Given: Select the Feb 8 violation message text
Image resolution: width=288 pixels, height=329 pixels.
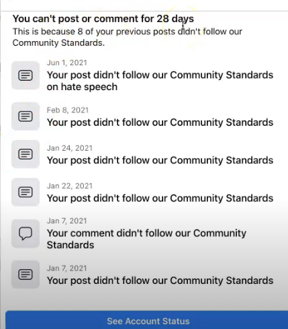Looking at the screenshot, I should [x=160, y=122].
